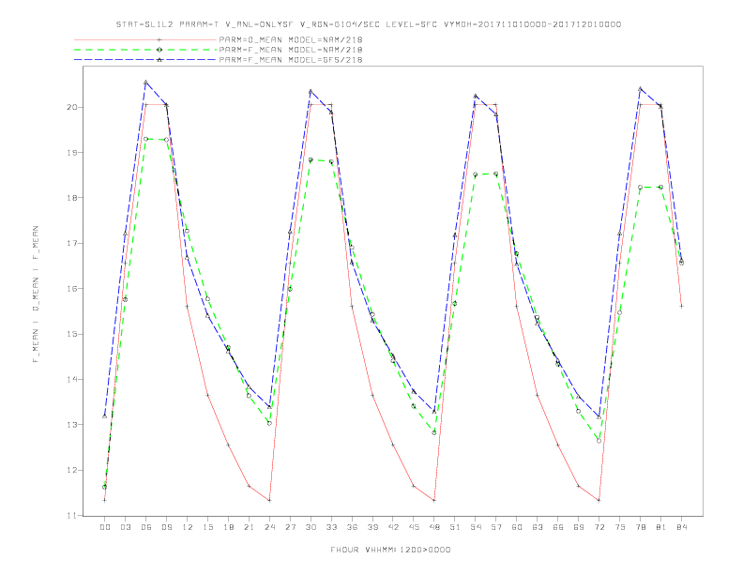Click y-axis tick label 20

[72, 107]
